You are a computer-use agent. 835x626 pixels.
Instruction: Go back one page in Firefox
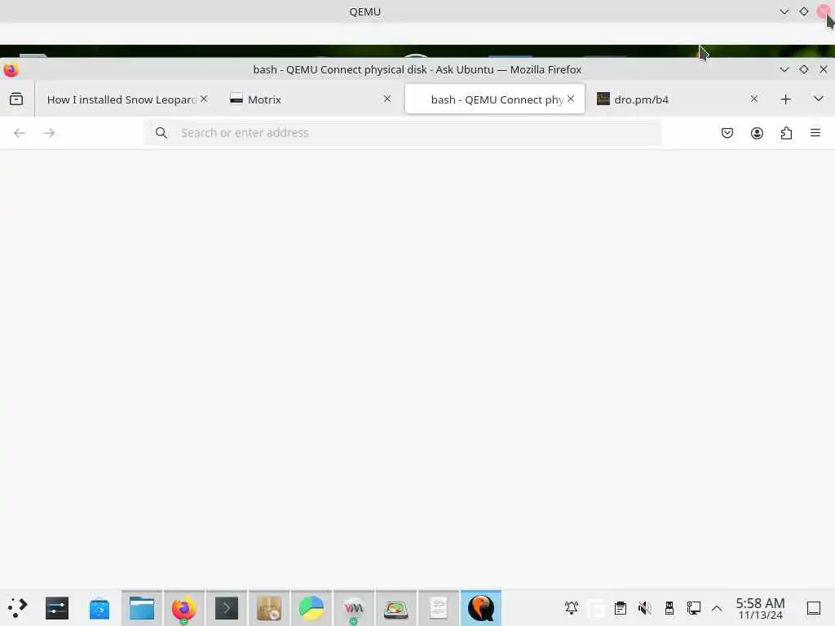[x=20, y=133]
